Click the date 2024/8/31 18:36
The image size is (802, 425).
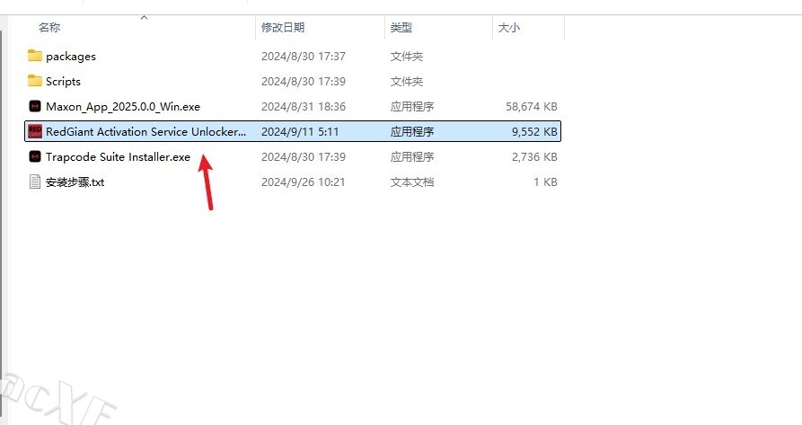click(304, 106)
